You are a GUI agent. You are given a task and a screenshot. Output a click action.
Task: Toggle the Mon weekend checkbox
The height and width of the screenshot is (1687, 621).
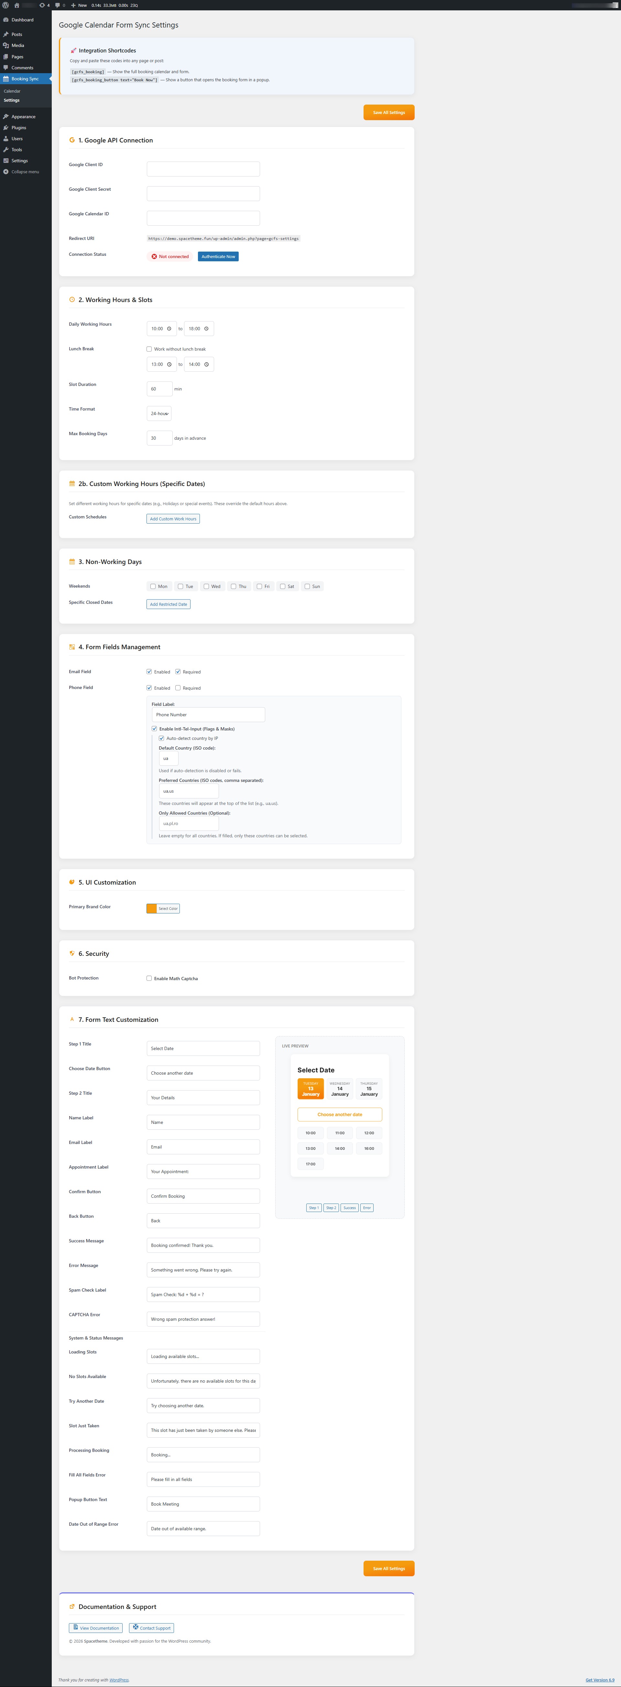[153, 586]
